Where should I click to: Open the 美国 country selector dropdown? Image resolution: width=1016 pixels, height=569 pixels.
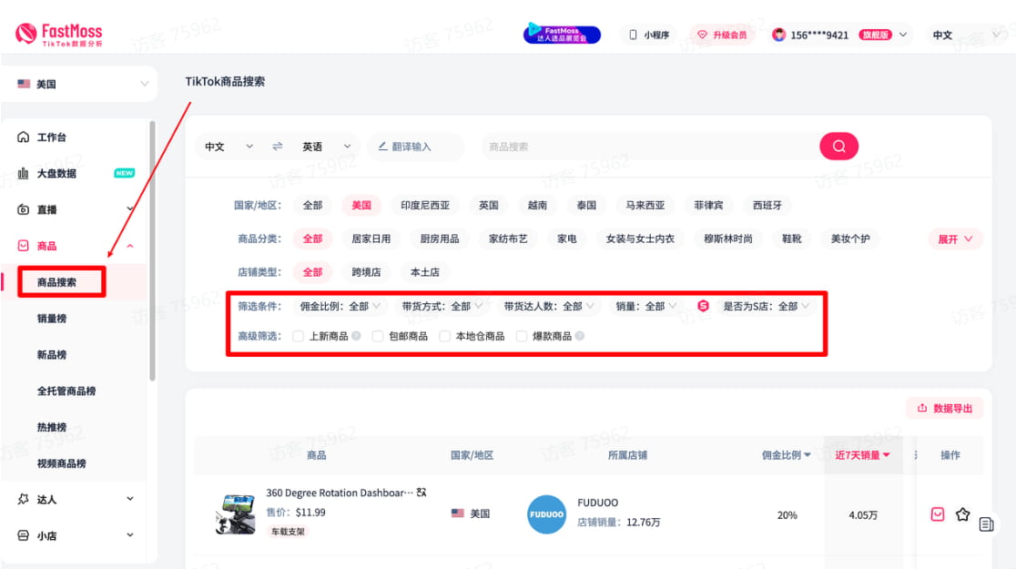(80, 84)
